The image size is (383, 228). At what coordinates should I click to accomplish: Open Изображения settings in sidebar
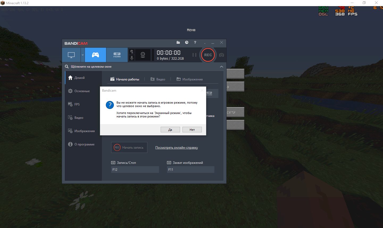pos(83,131)
